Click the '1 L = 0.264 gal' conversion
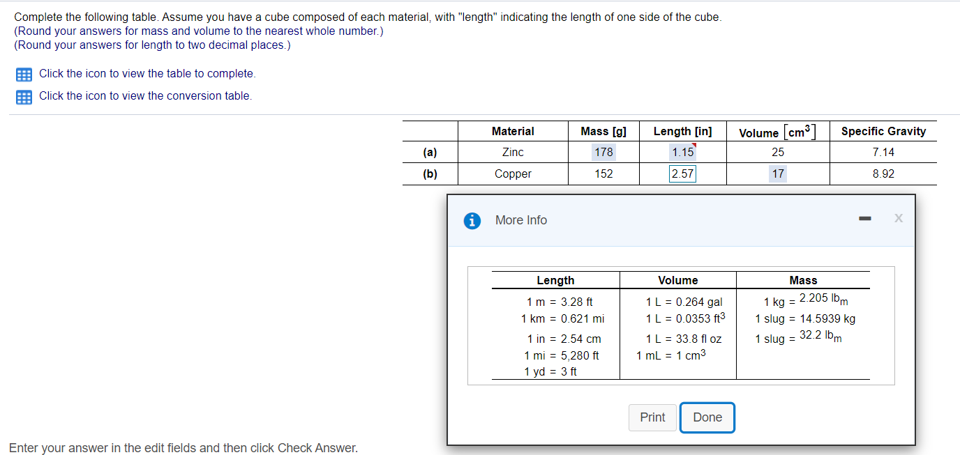Screen dimensions: 960x455 [x=684, y=302]
